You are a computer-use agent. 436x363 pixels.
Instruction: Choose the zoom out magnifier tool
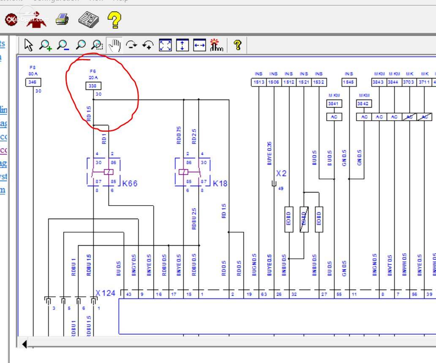[63, 45]
